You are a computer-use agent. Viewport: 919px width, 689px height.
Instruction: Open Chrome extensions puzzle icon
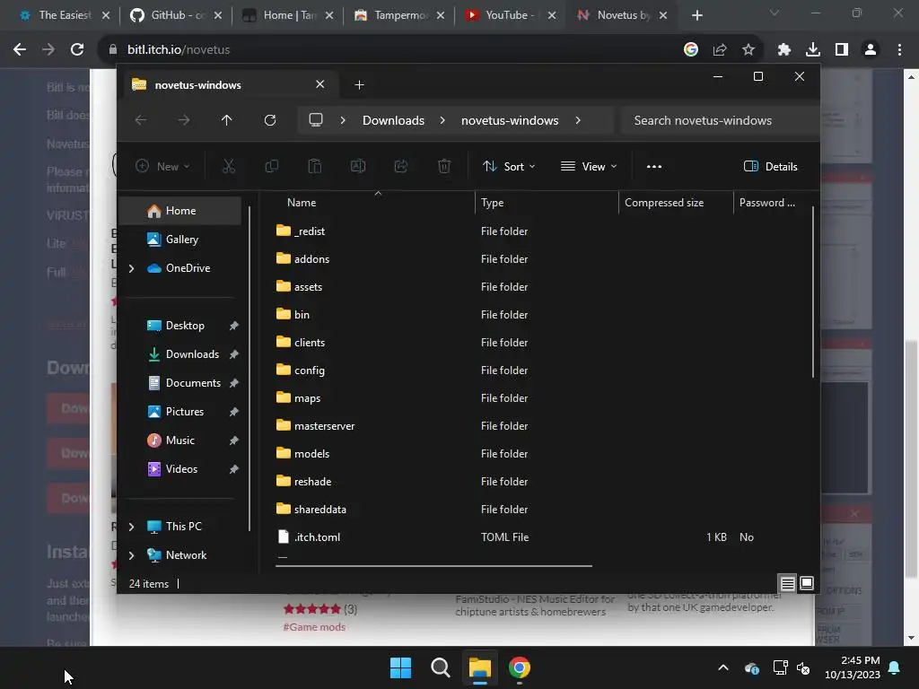point(784,50)
